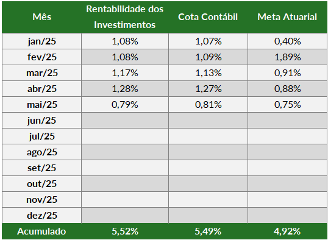Click the mai/25 rentabilidade value 0,79%
This screenshot has width=328, height=240.
pos(125,105)
